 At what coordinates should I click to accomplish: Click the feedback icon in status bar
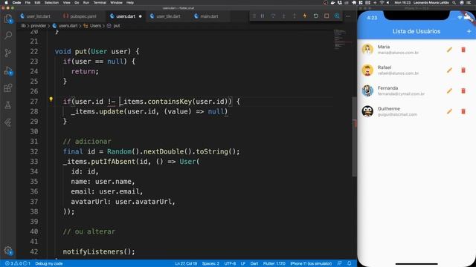click(339, 263)
